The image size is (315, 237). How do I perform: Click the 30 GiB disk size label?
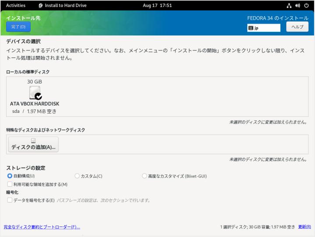[x=35, y=82]
